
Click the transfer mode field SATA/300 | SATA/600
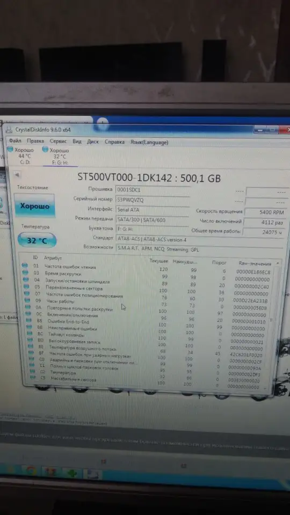[152, 219]
